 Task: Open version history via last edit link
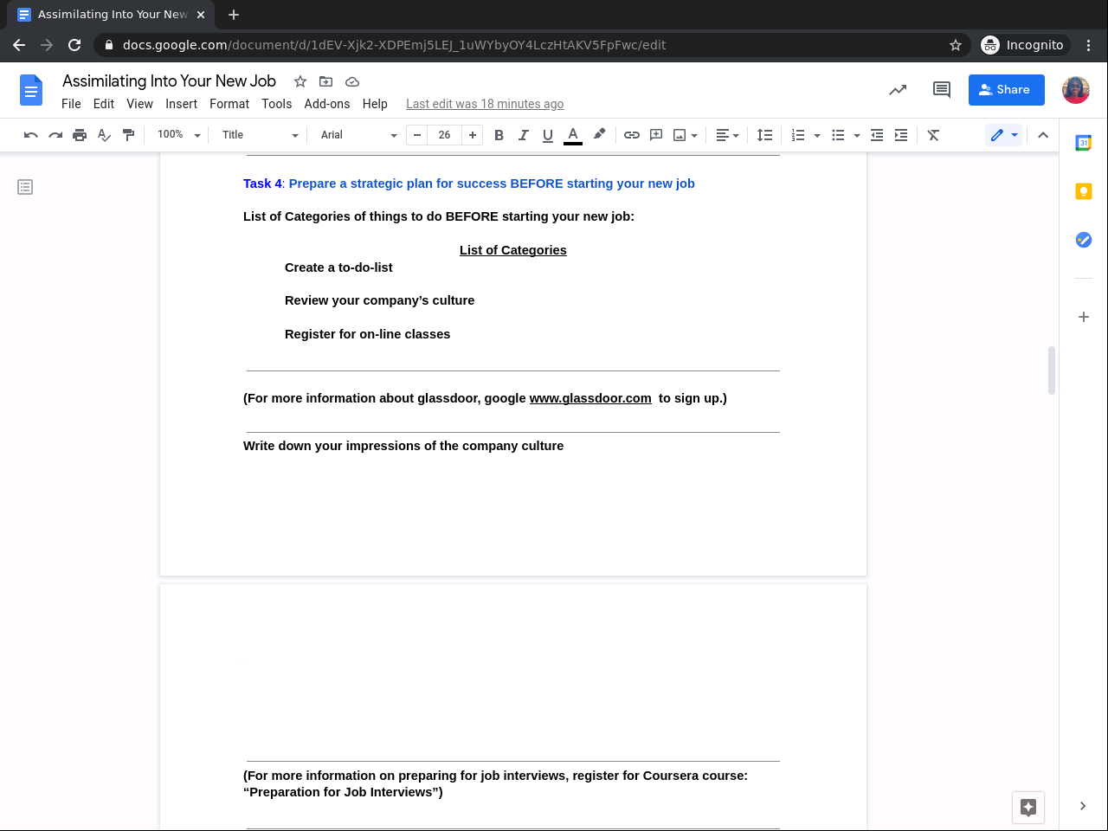(x=485, y=104)
